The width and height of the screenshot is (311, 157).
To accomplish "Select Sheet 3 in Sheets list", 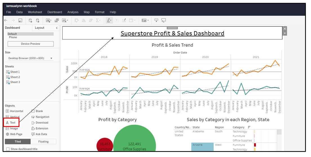I will (13, 82).
